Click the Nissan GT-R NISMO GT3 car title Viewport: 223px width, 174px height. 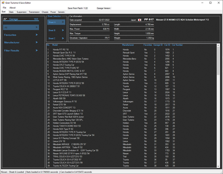click(x=182, y=20)
